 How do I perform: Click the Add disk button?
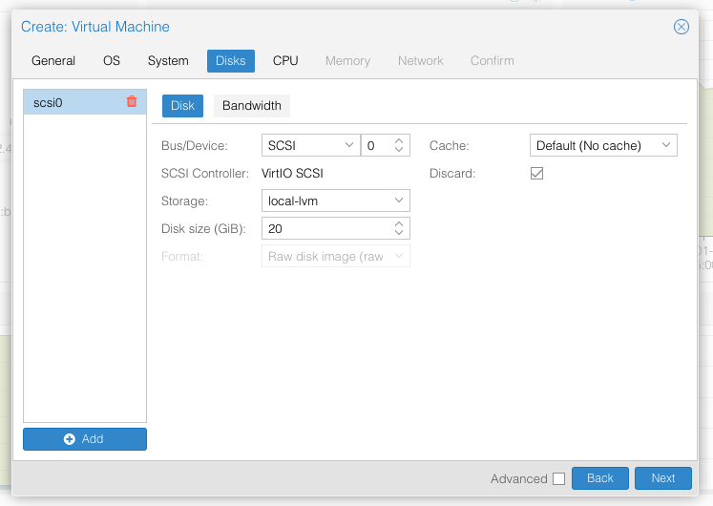click(85, 438)
